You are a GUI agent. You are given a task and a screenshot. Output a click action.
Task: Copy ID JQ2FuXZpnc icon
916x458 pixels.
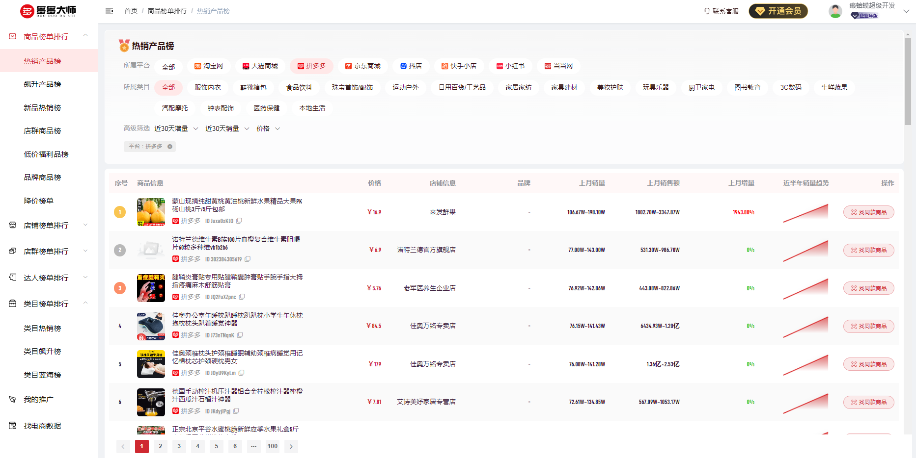242,297
